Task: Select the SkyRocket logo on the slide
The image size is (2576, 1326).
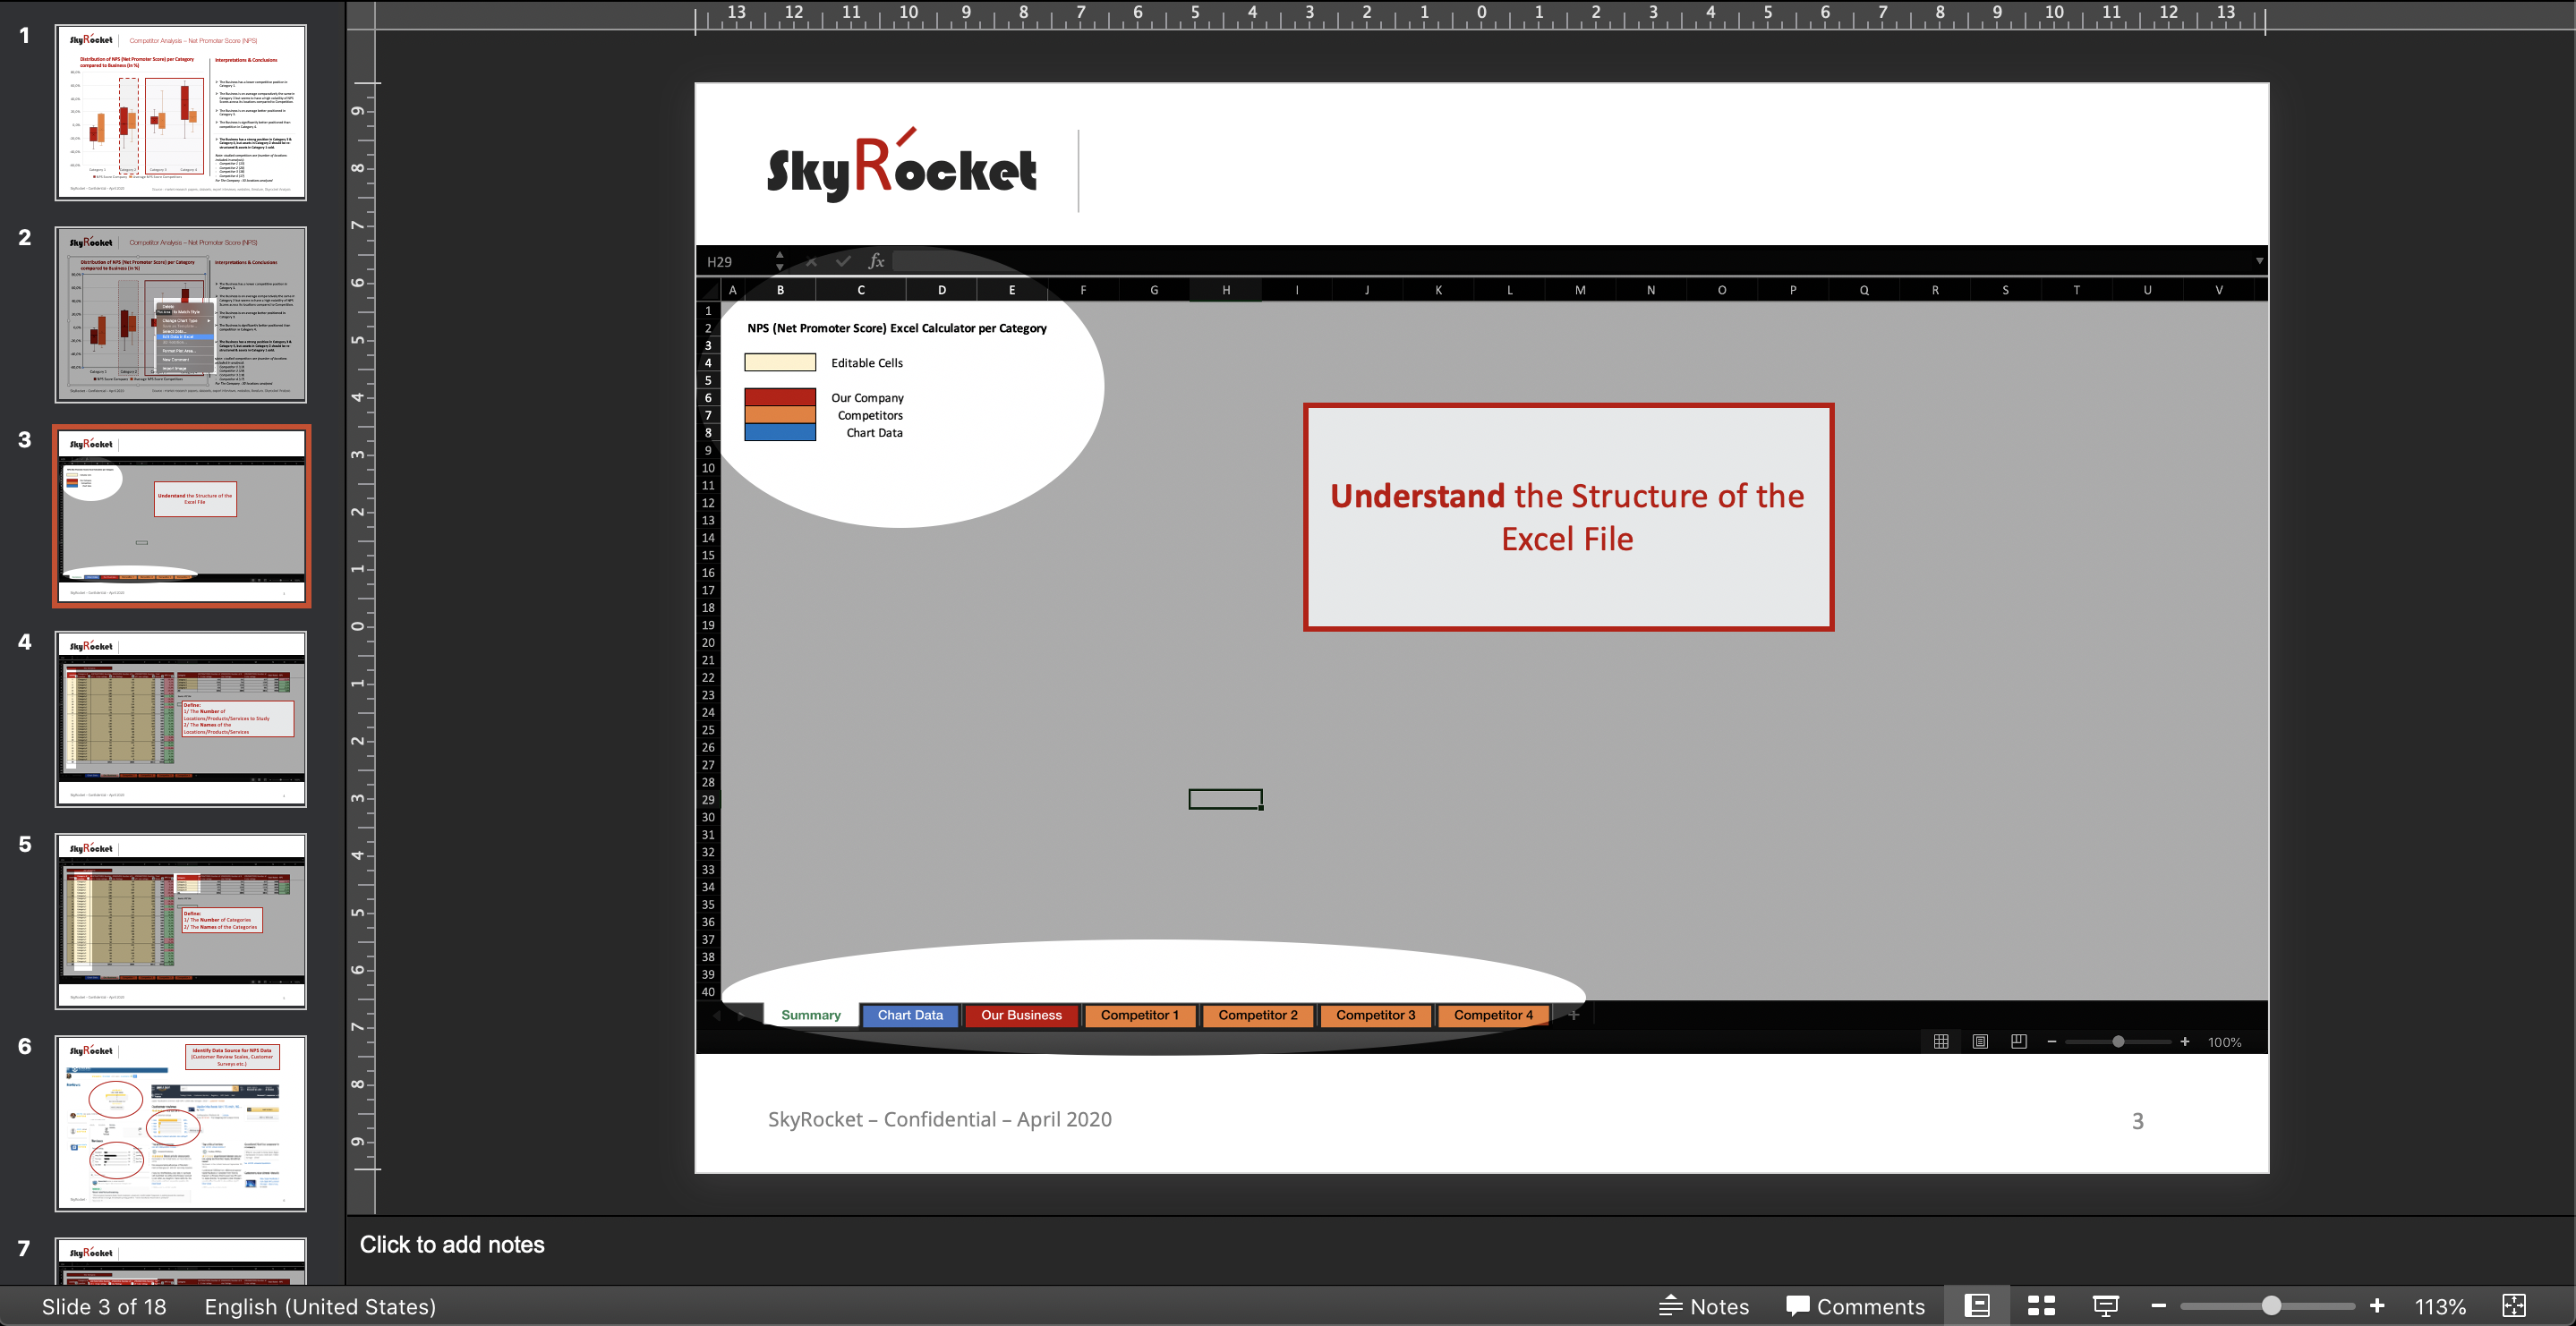Action: pos(901,166)
